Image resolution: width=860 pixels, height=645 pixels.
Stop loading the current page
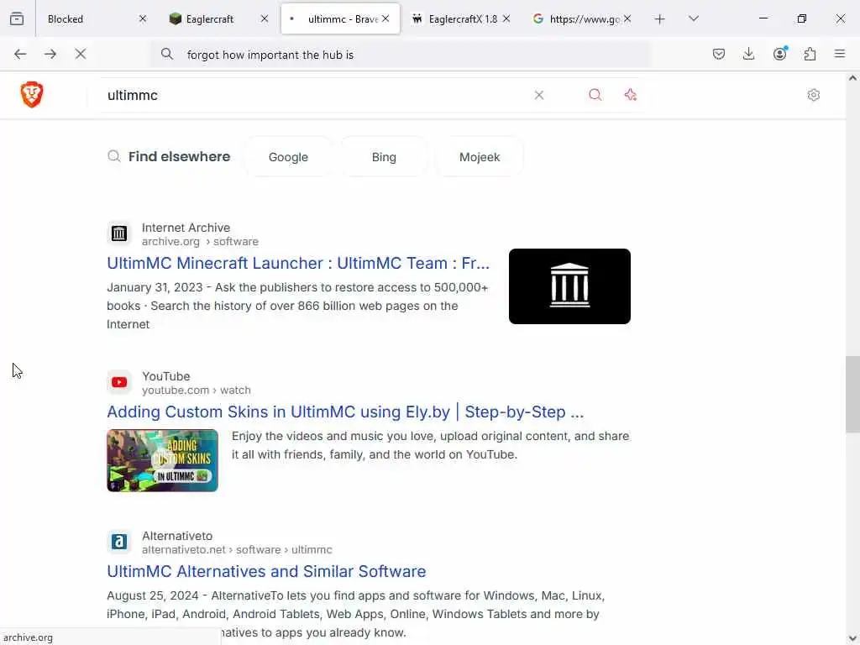click(x=81, y=54)
